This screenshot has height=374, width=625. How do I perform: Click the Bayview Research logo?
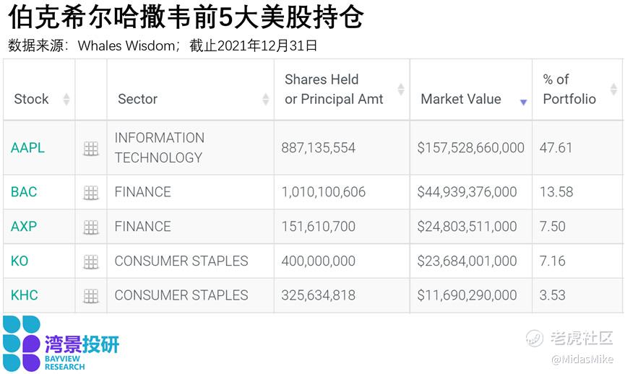pos(61,344)
